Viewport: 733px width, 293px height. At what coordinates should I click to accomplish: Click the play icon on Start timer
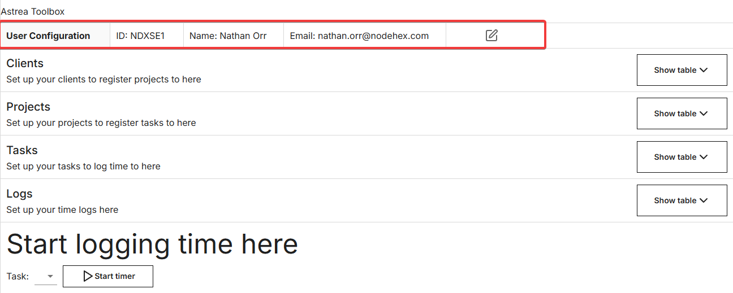click(88, 276)
